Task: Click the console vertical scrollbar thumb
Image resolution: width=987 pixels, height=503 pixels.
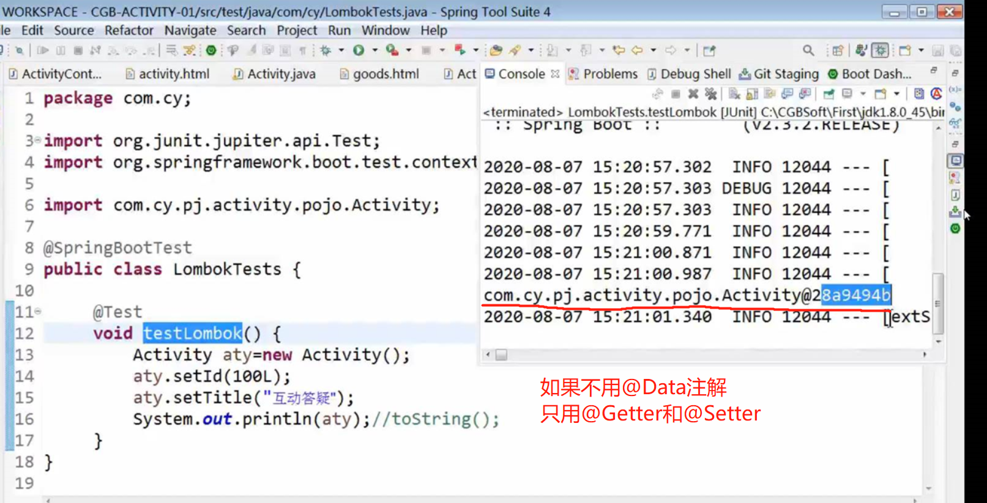Action: [937, 303]
